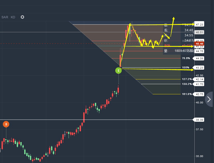Click the 43.23 price label

coord(199,68)
